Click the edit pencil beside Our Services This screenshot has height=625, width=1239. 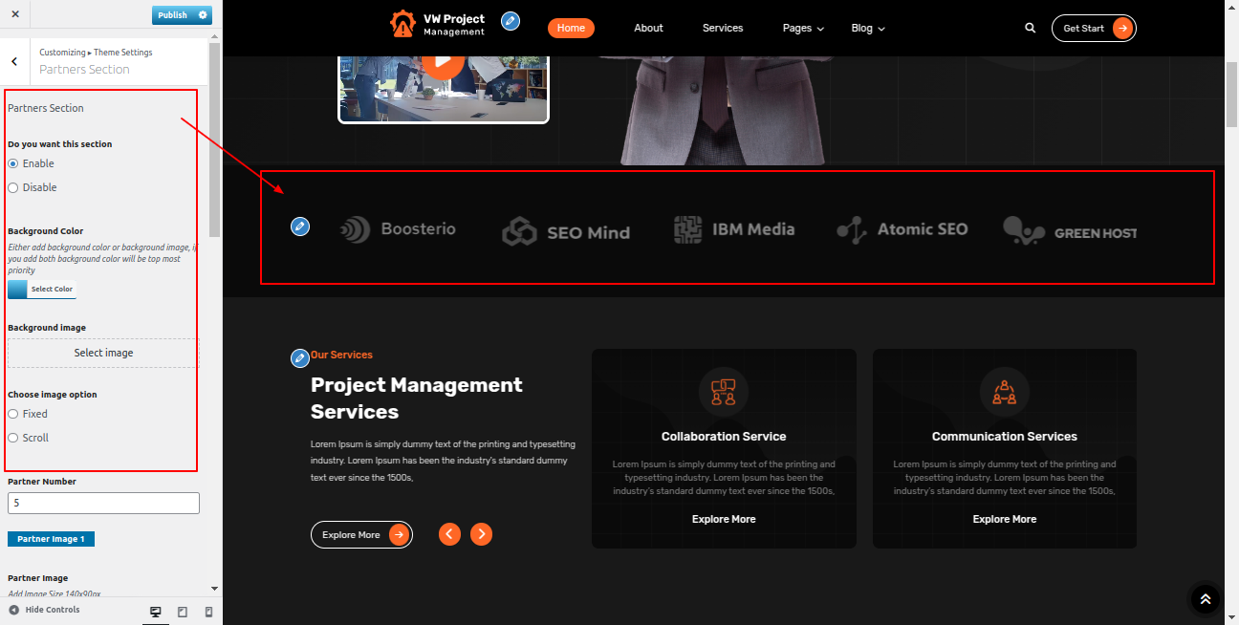(300, 357)
